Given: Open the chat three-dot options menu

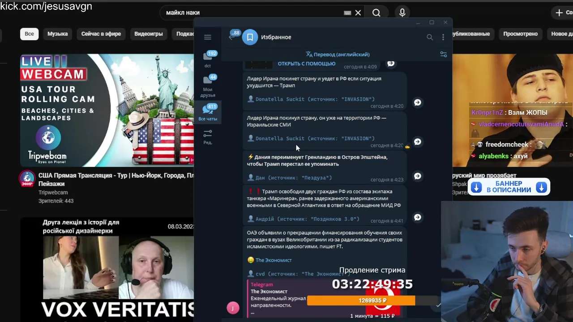Looking at the screenshot, I should (443, 37).
